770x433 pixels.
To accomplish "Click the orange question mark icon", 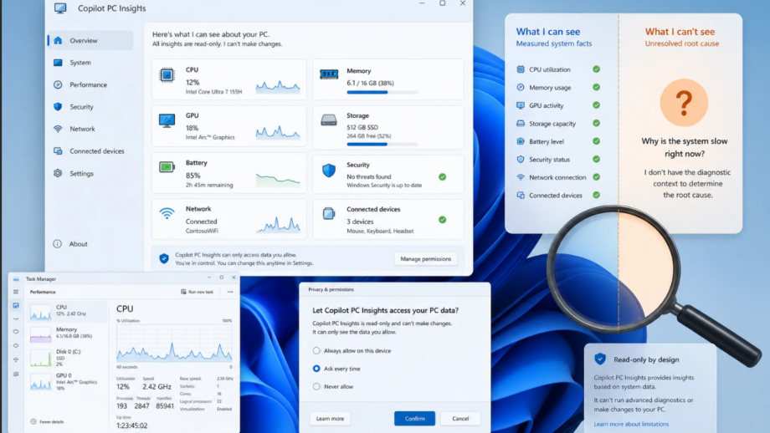I will [684, 103].
